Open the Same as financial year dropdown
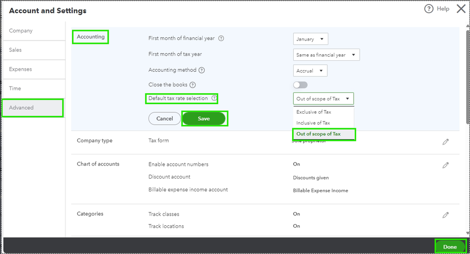This screenshot has width=470, height=254. tap(326, 55)
